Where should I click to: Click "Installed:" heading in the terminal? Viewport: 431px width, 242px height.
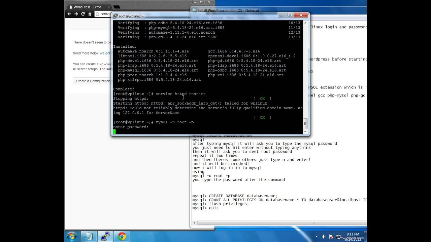click(125, 47)
